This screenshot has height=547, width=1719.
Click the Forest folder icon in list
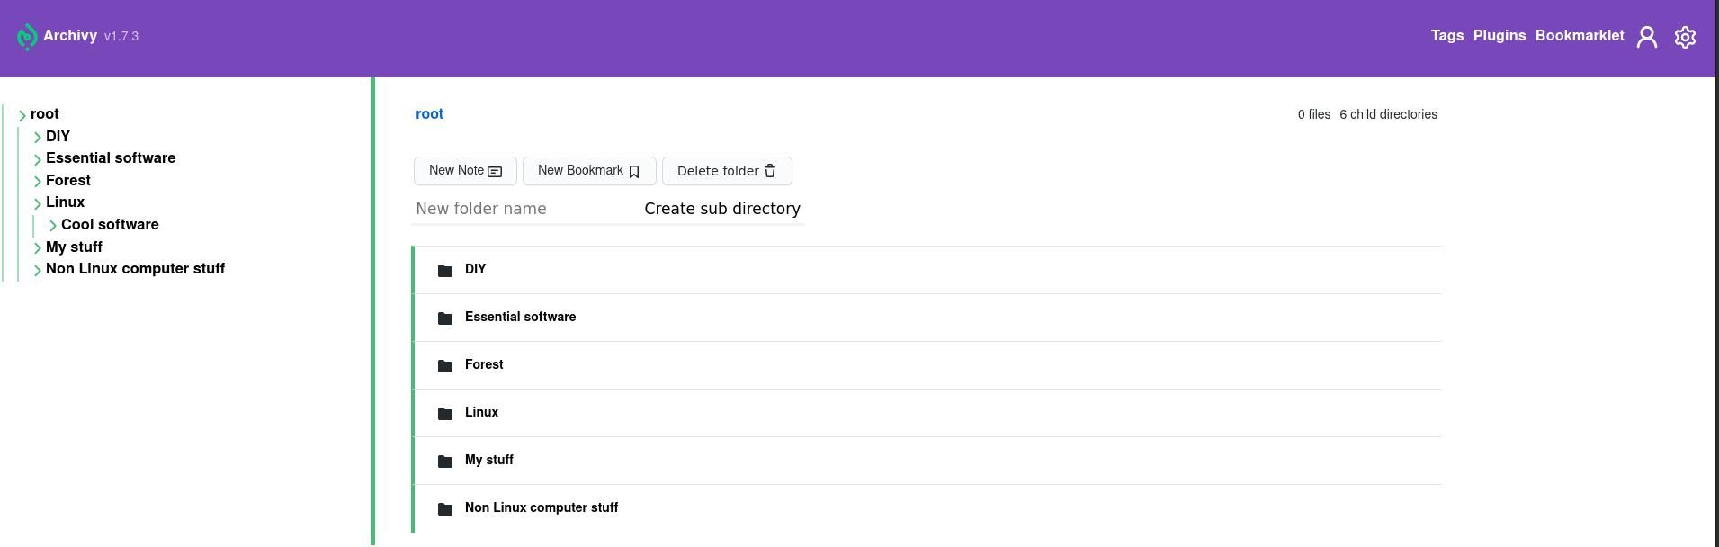click(445, 365)
